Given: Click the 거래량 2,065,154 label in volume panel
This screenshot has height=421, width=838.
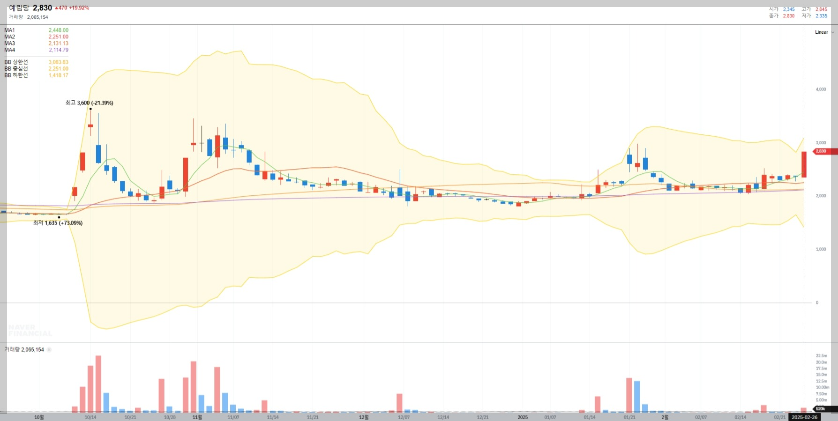Looking at the screenshot, I should (x=24, y=350).
